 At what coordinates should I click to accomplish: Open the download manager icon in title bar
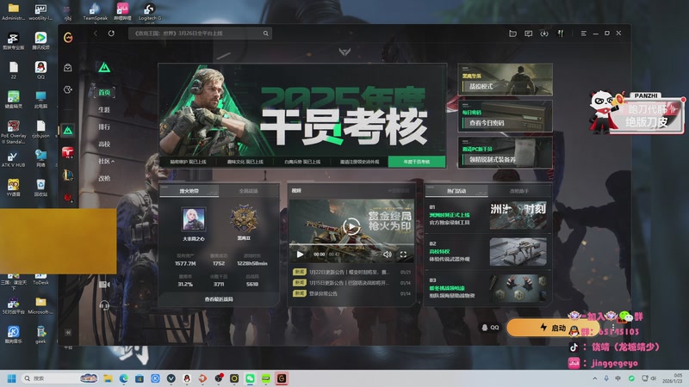point(544,34)
